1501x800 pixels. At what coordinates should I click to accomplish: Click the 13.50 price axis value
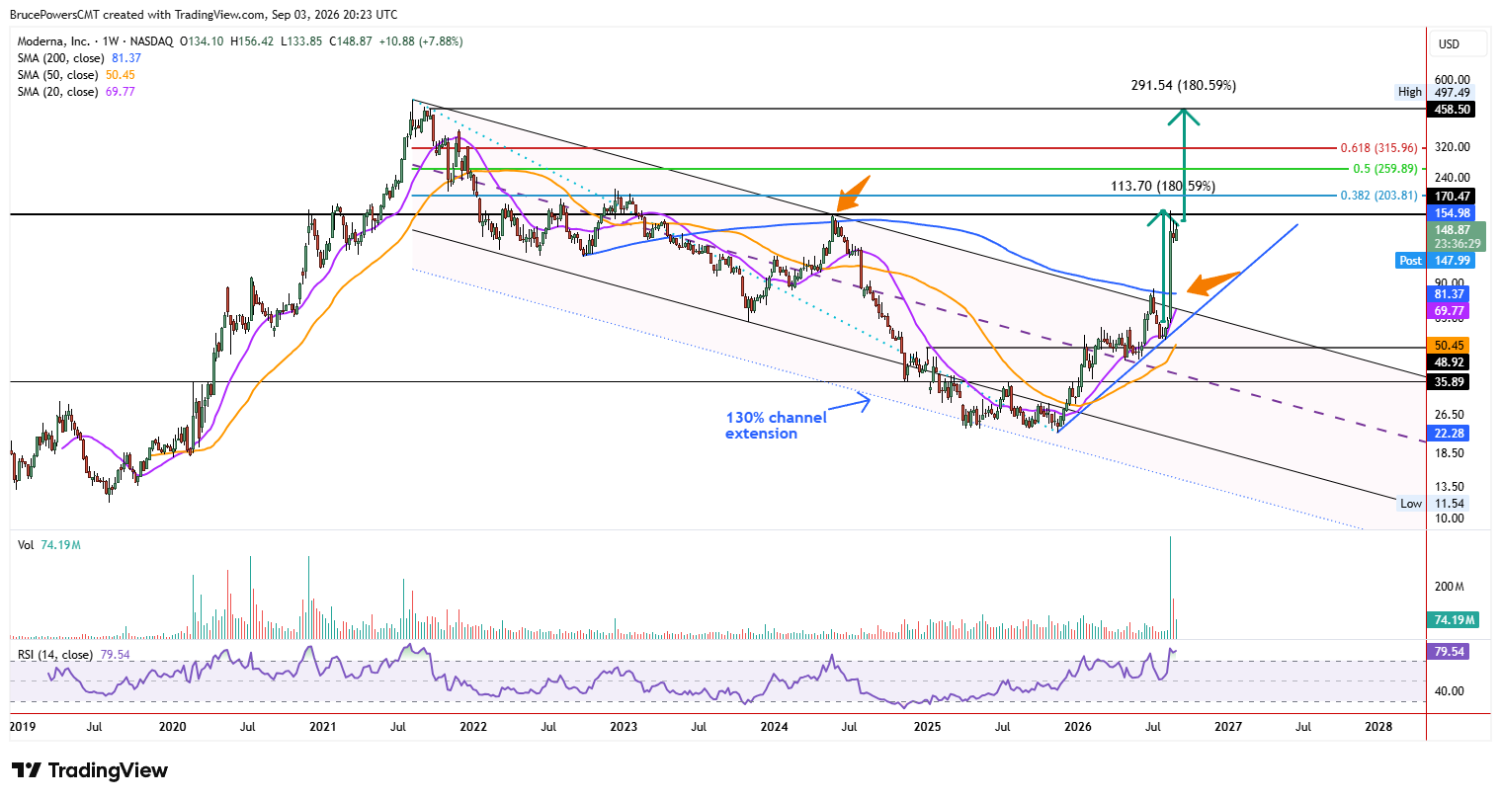(1450, 486)
